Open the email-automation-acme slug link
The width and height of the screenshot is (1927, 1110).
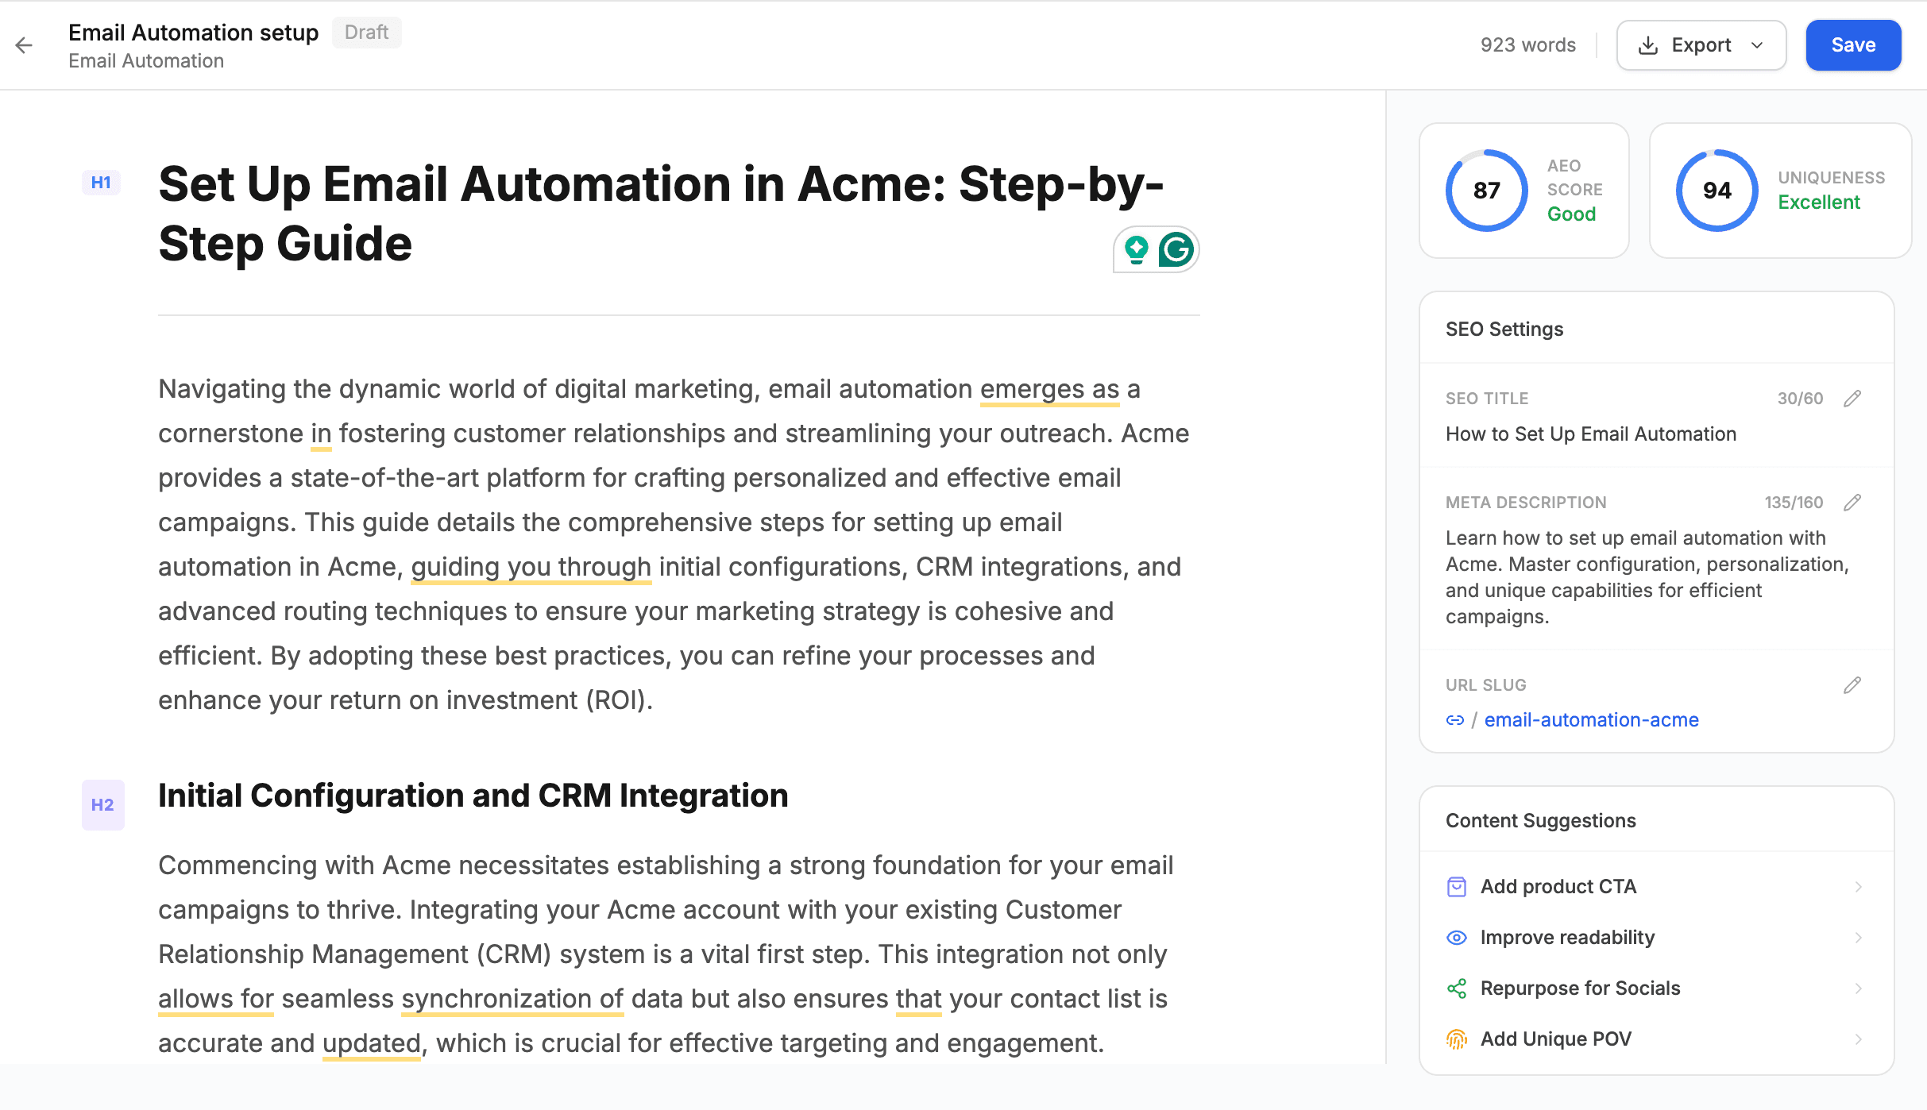tap(1591, 720)
